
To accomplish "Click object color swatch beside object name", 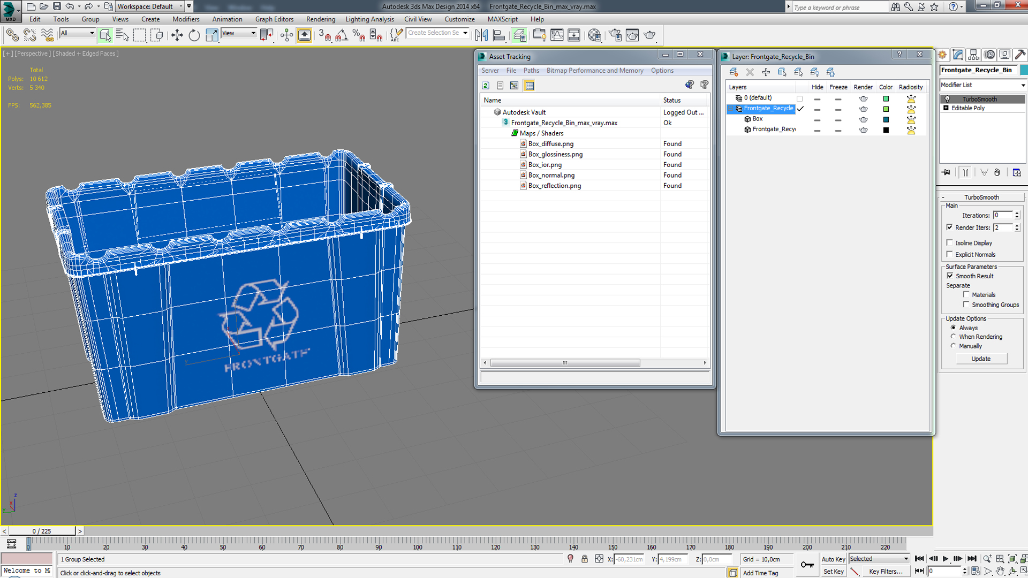I will click(x=1024, y=70).
